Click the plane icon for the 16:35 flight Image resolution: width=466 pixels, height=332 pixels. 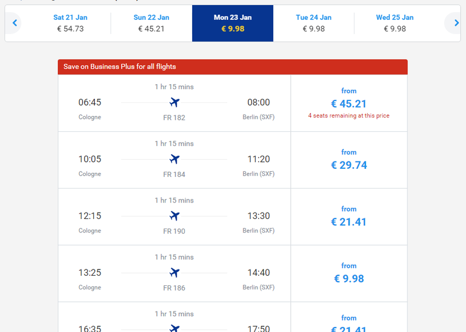(174, 328)
